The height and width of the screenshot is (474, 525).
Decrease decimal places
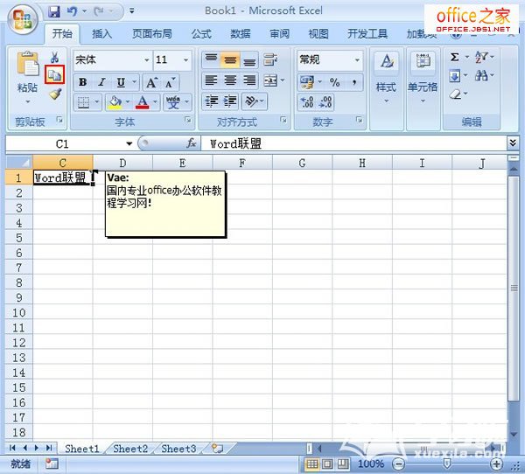[x=325, y=102]
